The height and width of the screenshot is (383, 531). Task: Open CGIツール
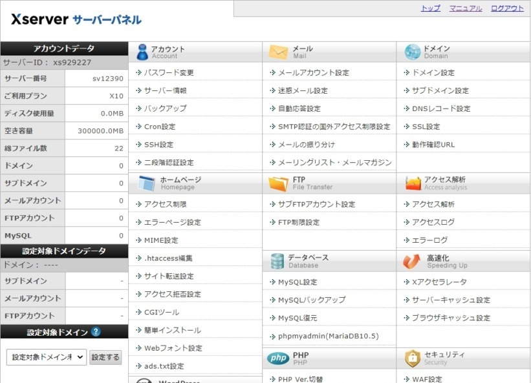162,312
